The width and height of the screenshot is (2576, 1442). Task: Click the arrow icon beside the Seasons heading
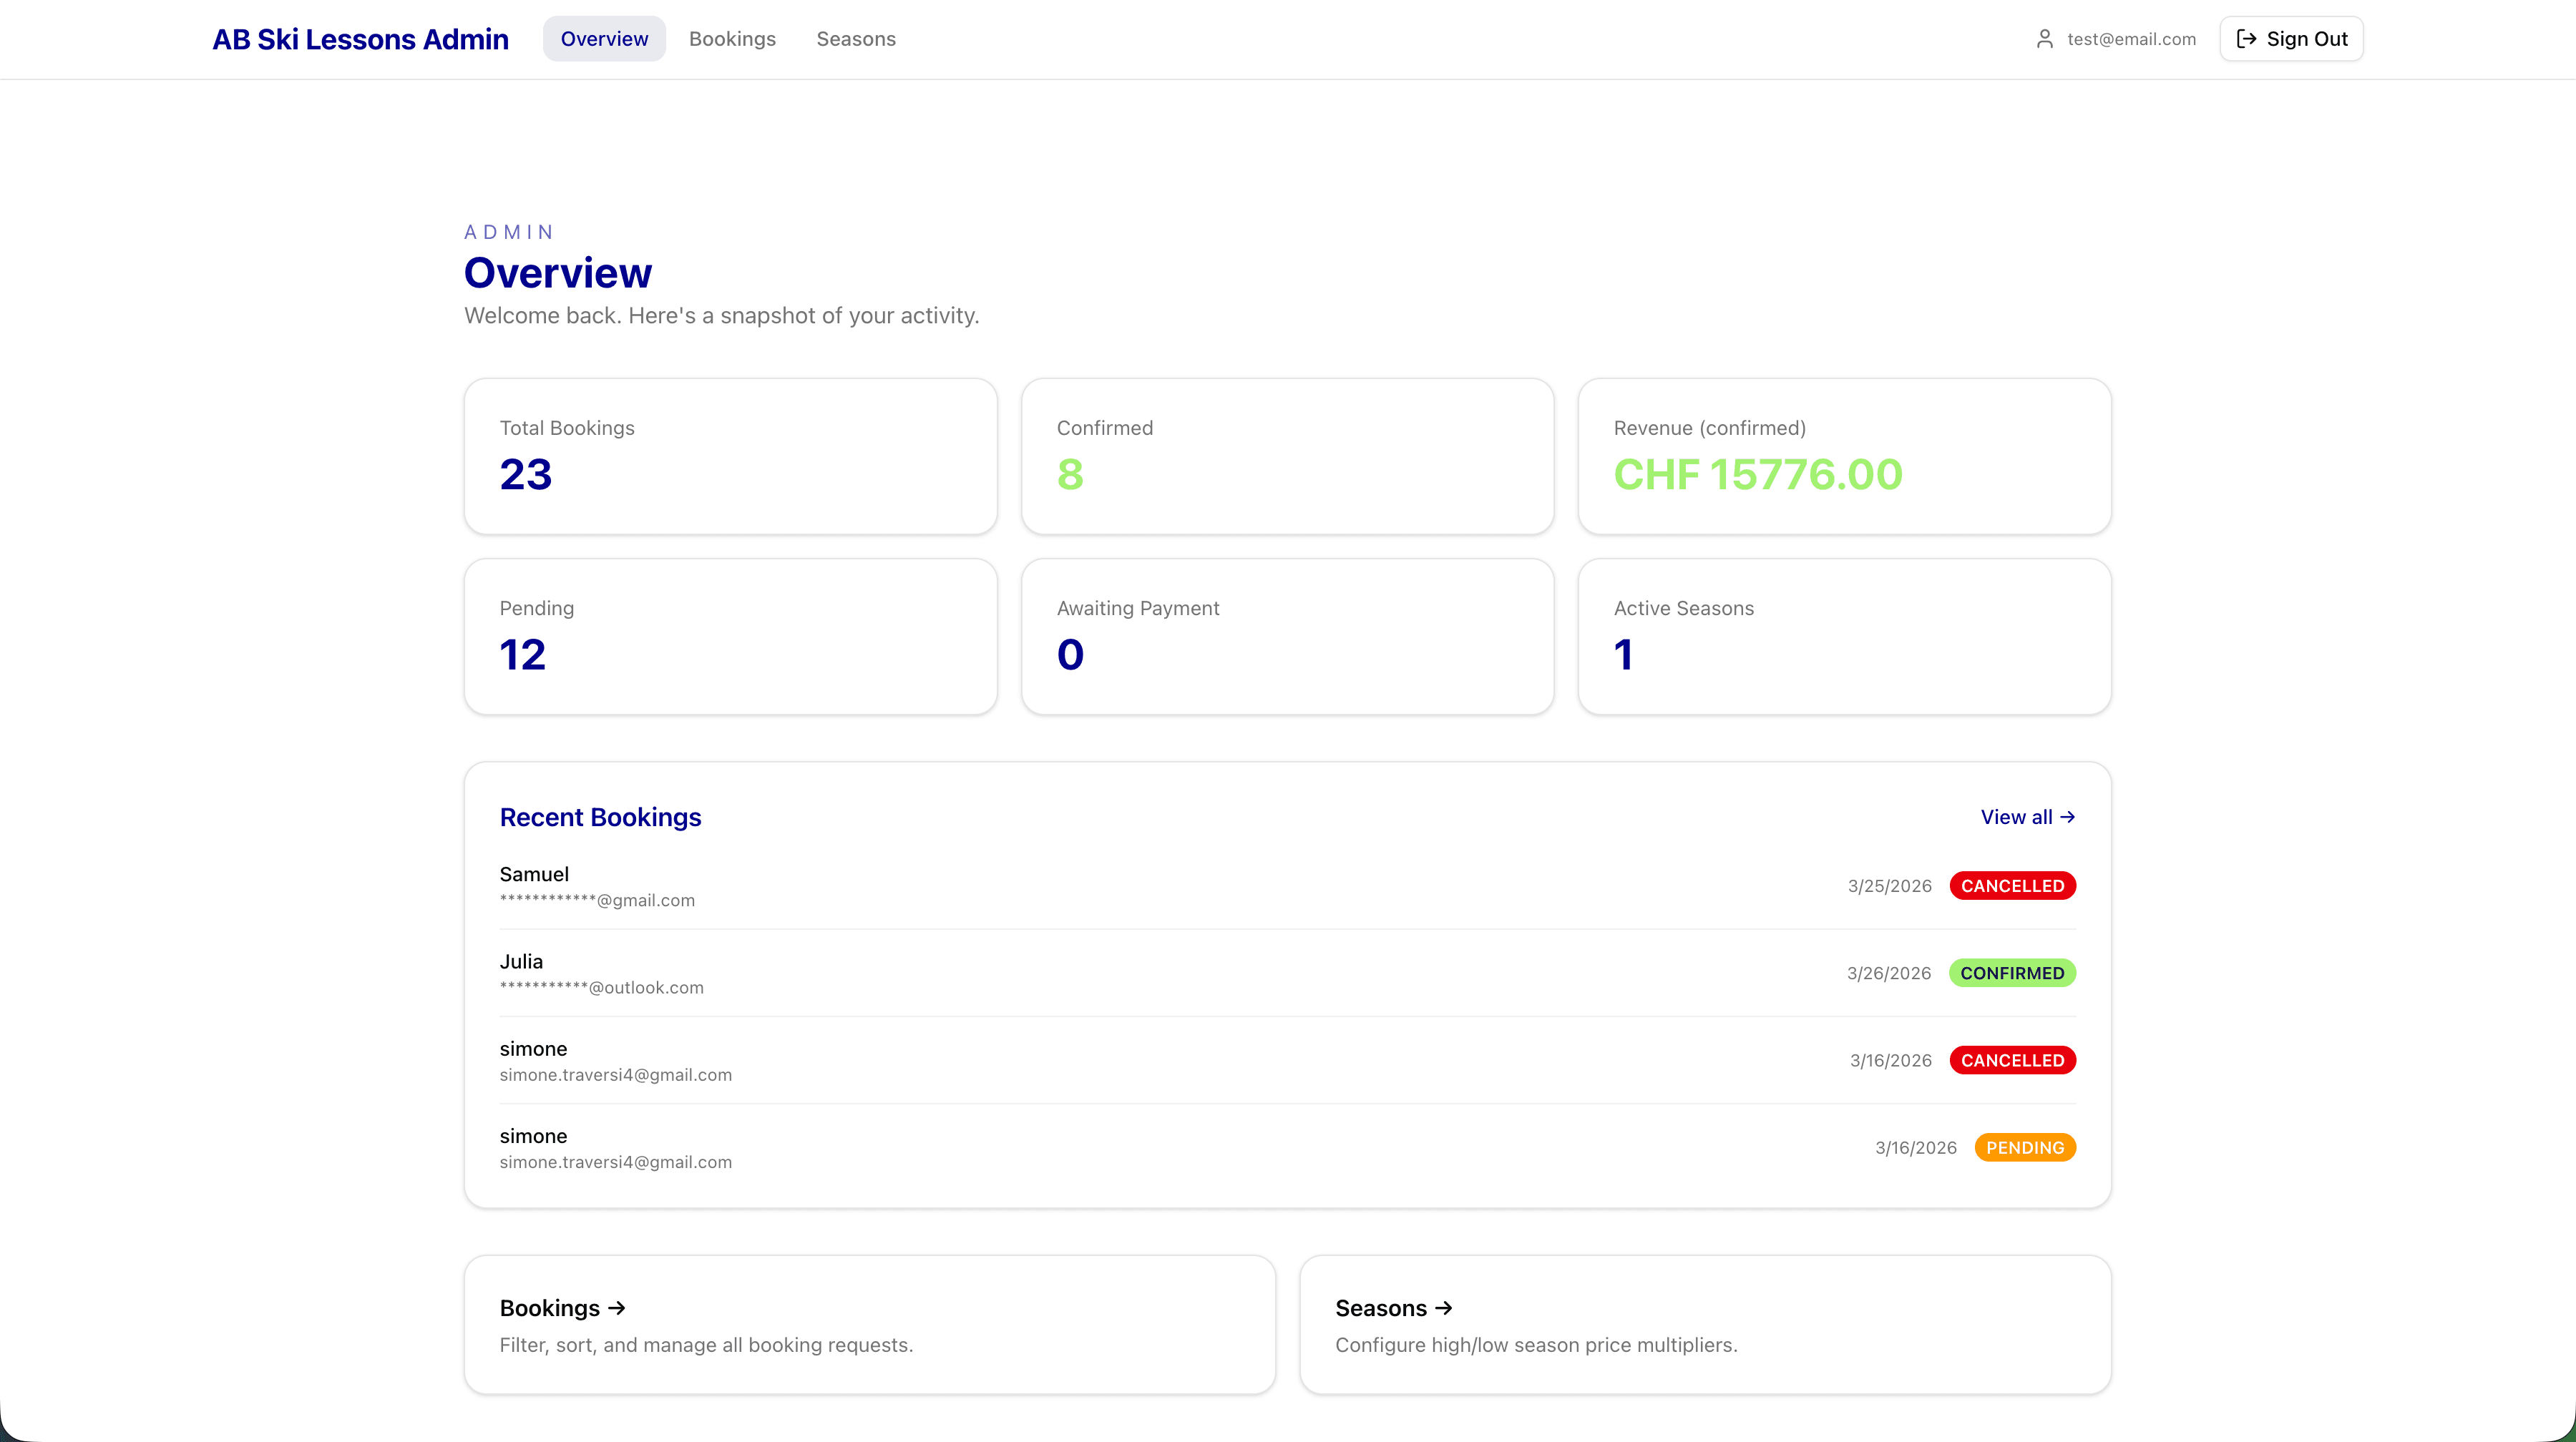coord(1443,1308)
